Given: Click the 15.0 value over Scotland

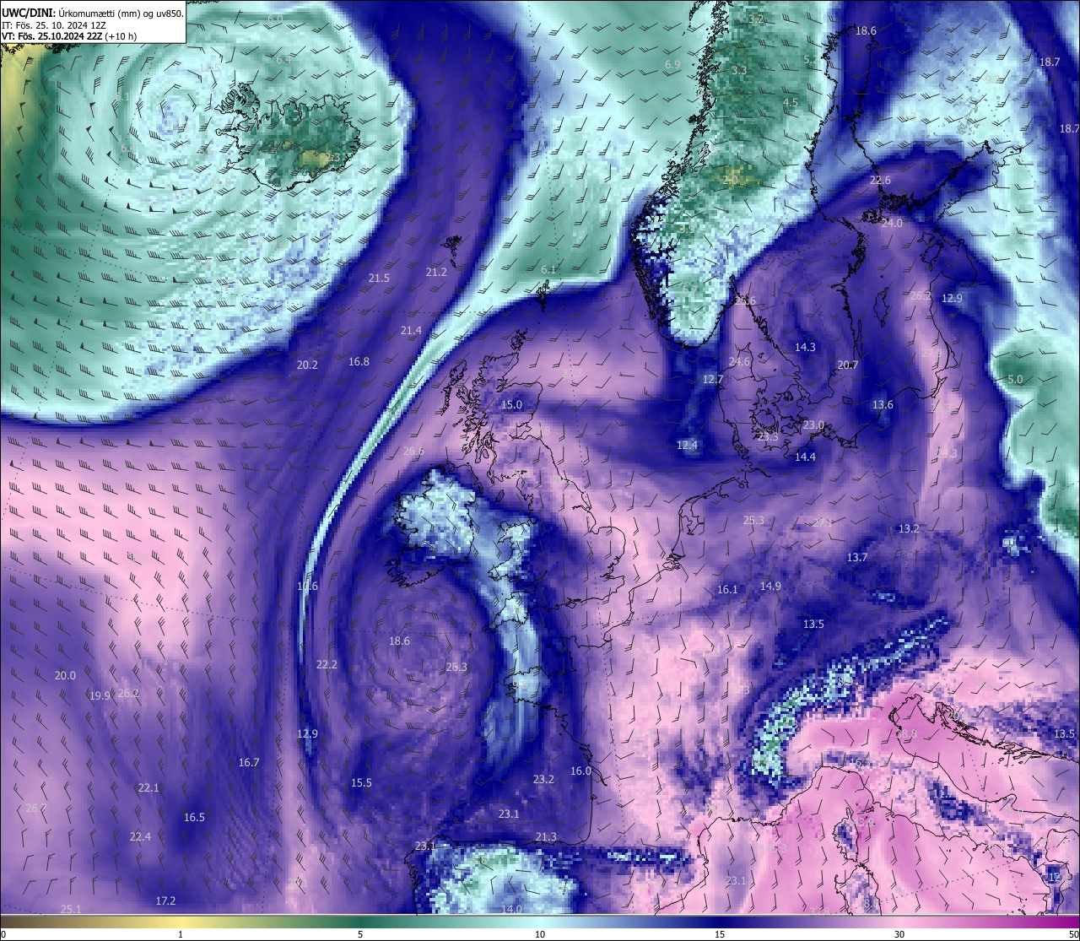Looking at the screenshot, I should coord(511,405).
